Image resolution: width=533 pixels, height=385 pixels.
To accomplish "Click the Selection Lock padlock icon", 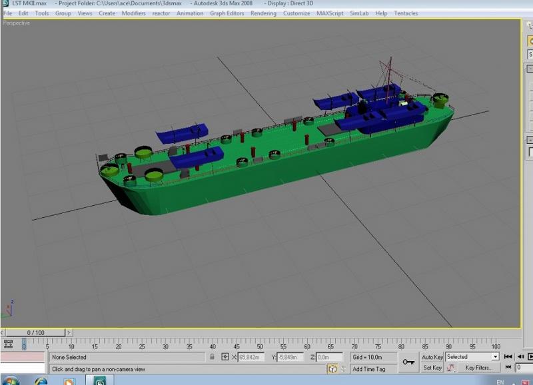I will 212,357.
